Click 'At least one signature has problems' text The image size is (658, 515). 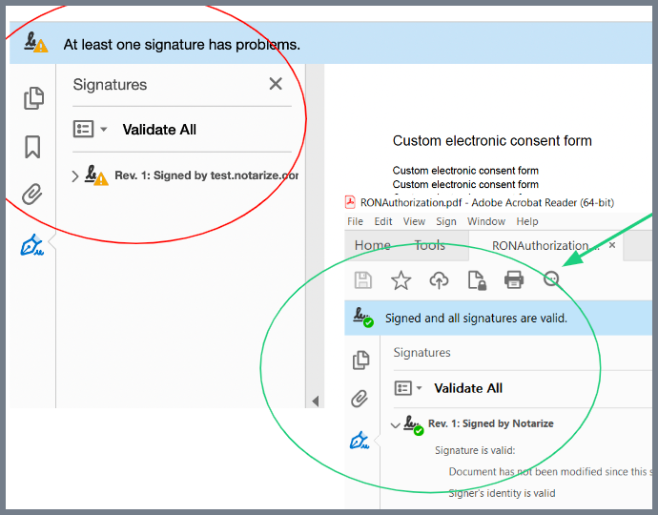click(182, 45)
